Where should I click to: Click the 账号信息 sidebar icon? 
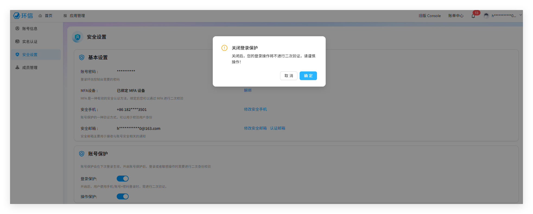(x=17, y=28)
